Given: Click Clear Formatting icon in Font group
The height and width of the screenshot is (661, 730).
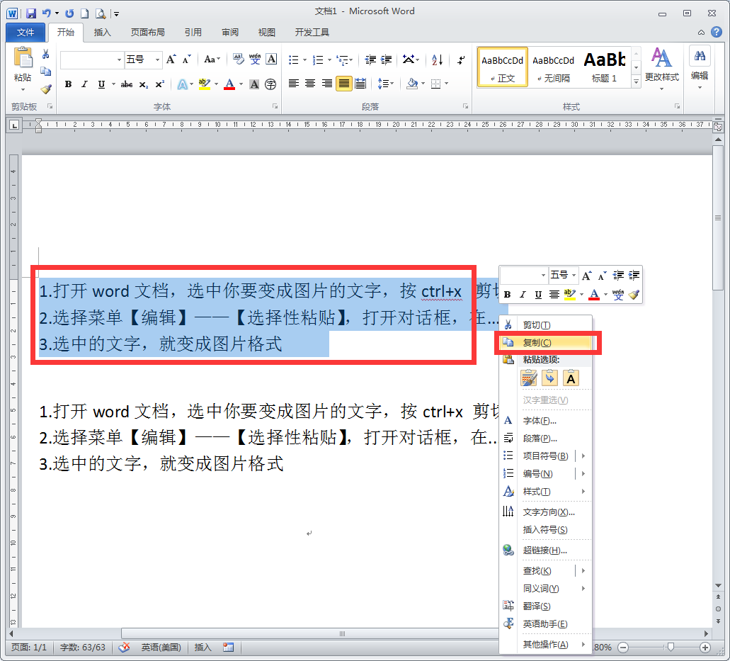Looking at the screenshot, I should pyautogui.click(x=239, y=60).
